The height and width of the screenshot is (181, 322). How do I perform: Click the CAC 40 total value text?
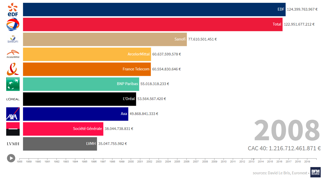[x=284, y=148]
